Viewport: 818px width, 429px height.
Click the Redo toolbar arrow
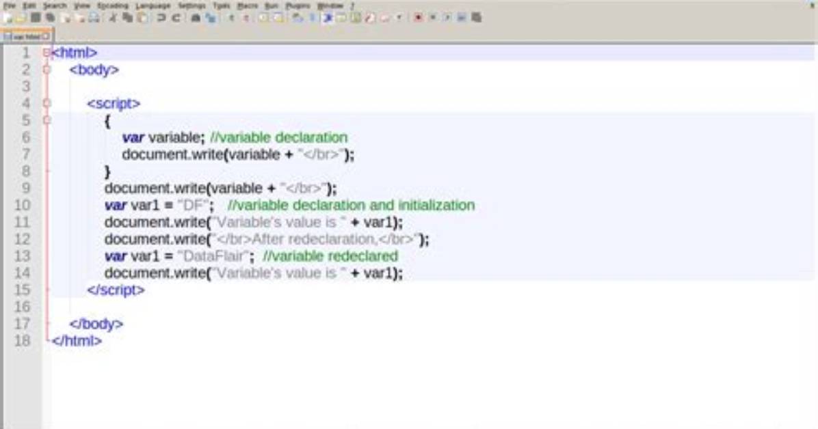pos(176,18)
